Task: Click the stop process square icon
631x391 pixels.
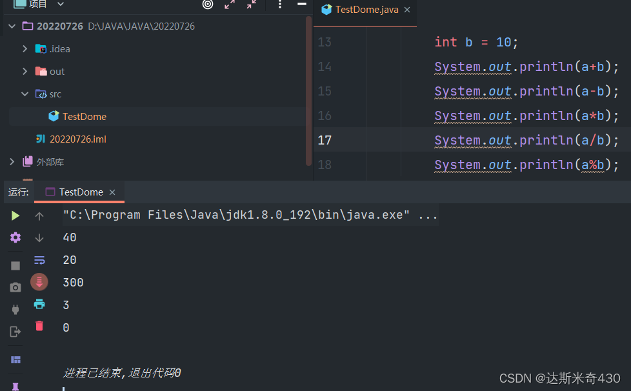Action: 15,266
